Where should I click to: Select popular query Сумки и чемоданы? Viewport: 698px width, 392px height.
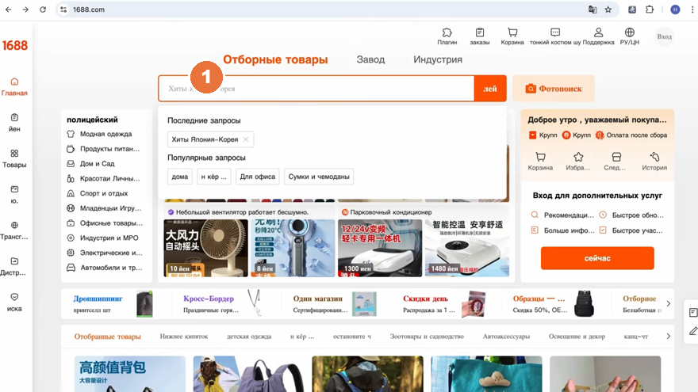319,177
